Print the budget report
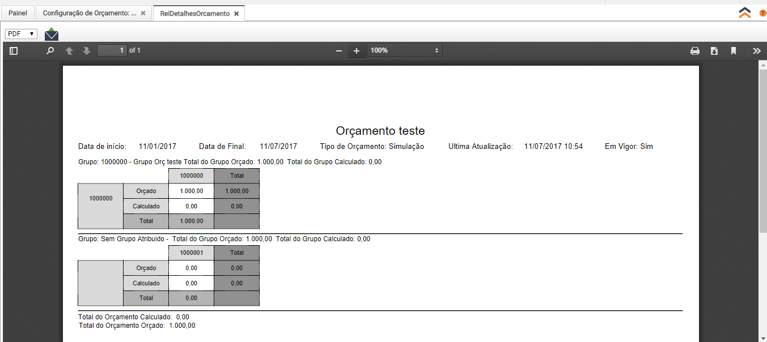 click(x=695, y=51)
